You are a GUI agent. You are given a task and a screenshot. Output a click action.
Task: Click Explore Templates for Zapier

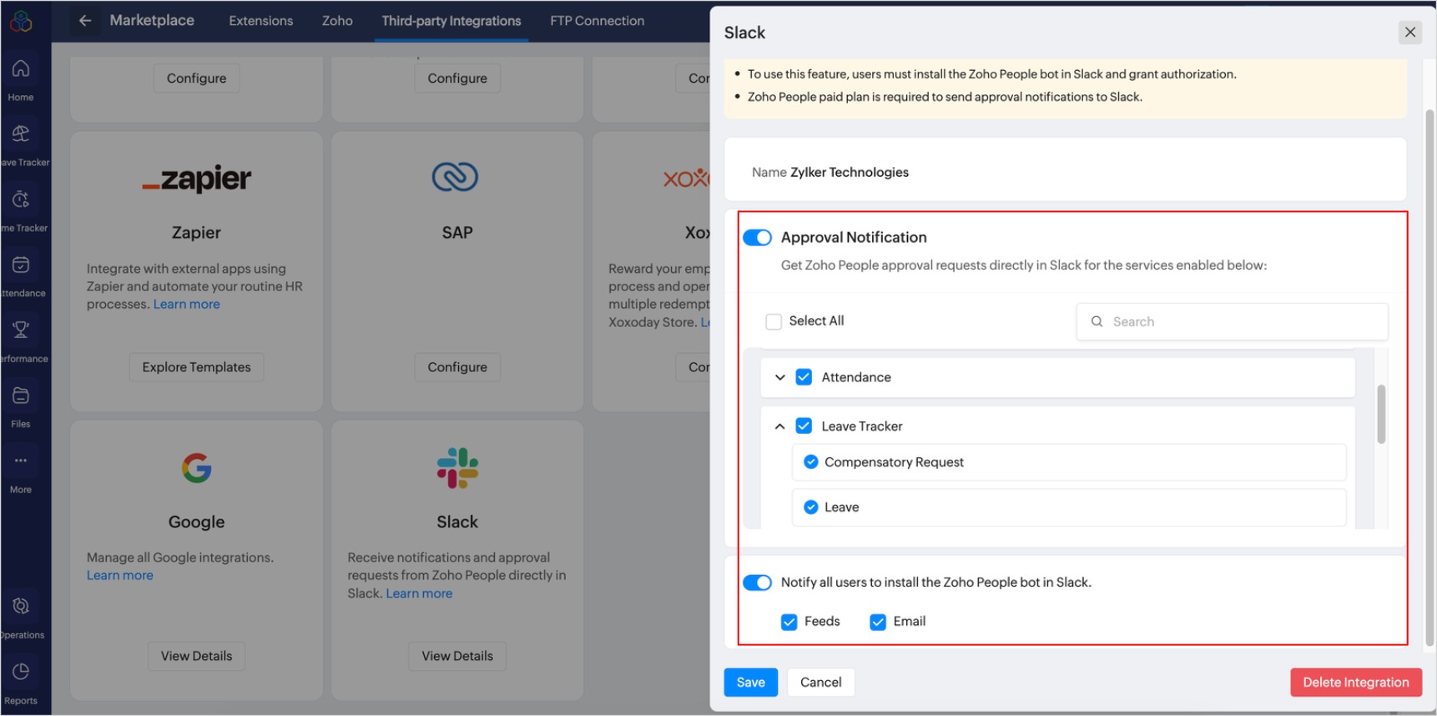[196, 367]
